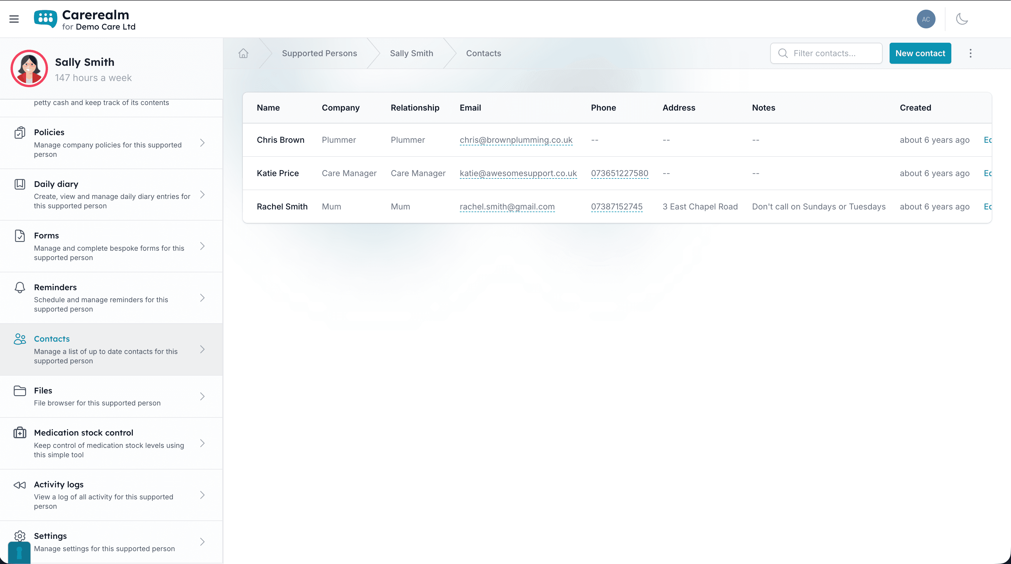Open Daily diary menu item
The image size is (1011, 564).
111,195
